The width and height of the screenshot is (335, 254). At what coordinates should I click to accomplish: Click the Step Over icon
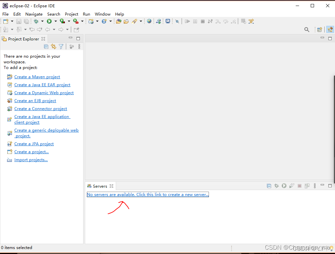pyautogui.click(x=226, y=21)
